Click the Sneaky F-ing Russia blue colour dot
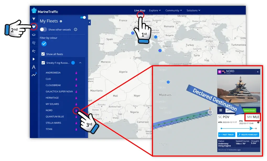267x161 pixels. [73, 63]
